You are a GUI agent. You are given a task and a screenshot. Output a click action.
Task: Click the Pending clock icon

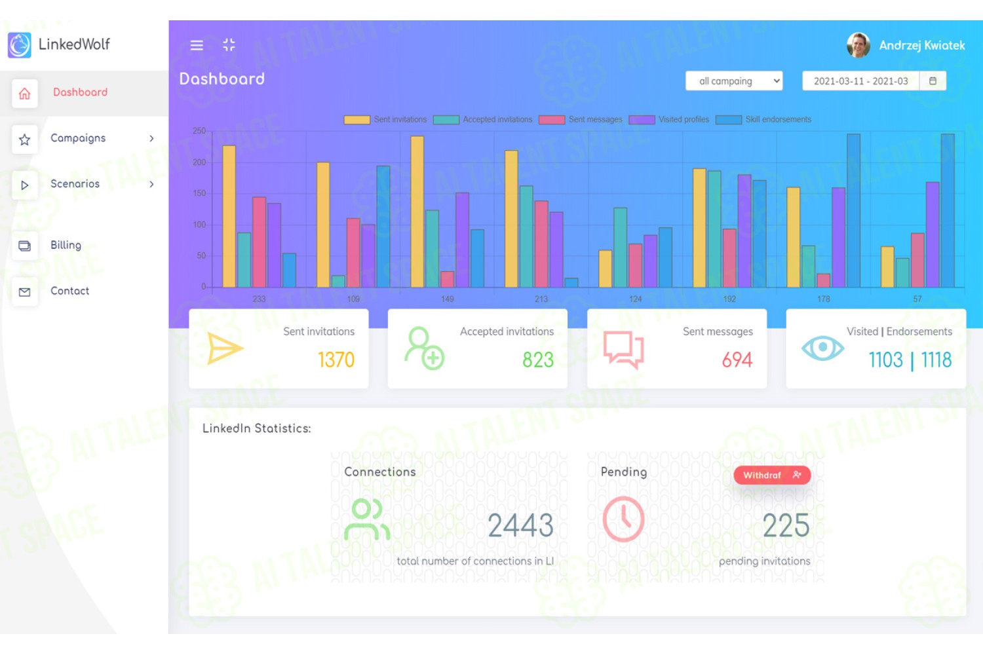[623, 519]
